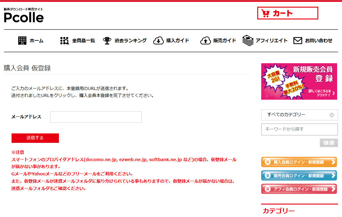
Task: Click the cloud upload icon for 販売ガイド
Action: tap(205, 41)
